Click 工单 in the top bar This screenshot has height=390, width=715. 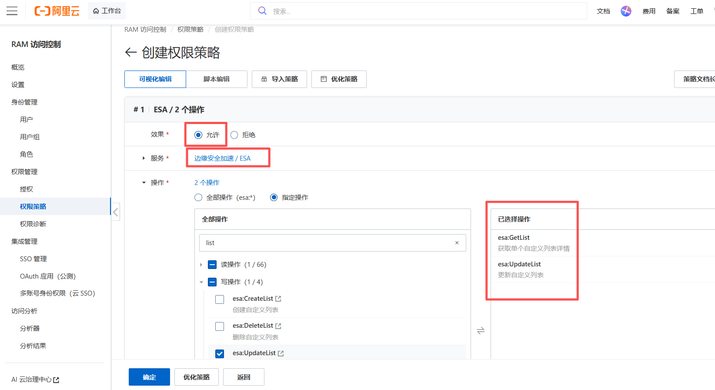point(697,11)
